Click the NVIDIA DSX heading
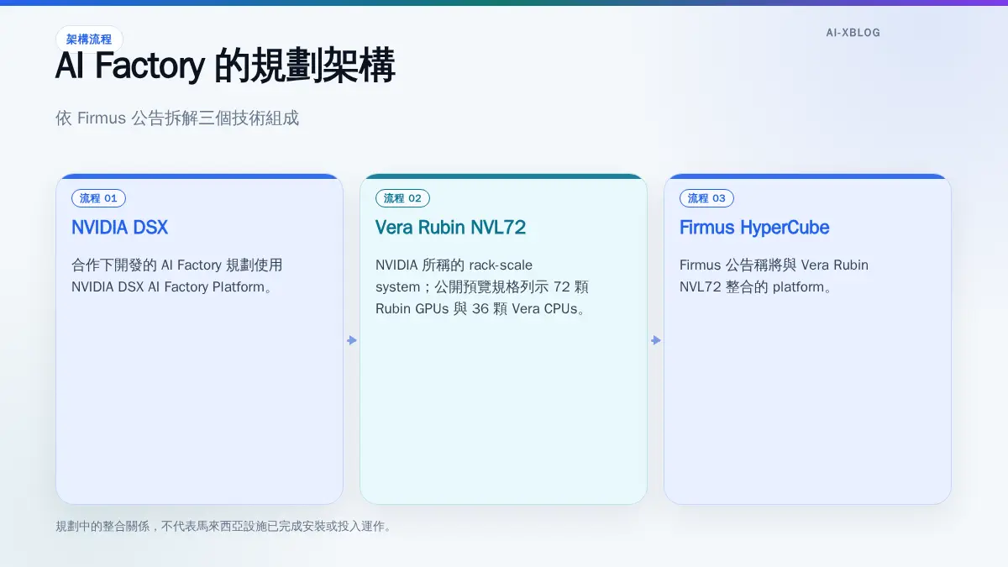 119,228
